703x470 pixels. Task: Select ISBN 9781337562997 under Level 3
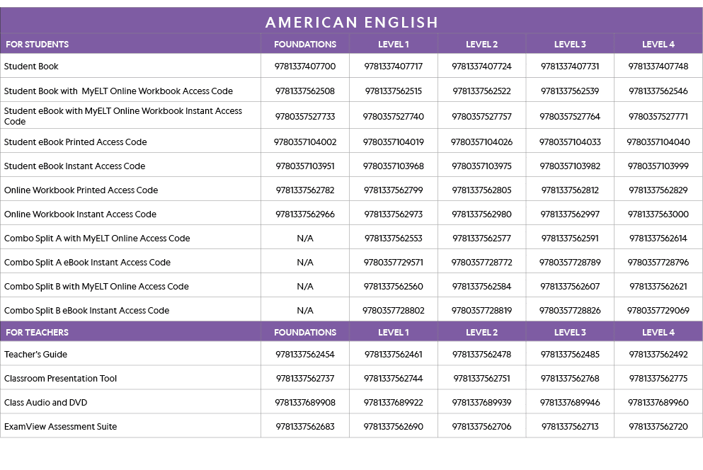coord(570,214)
